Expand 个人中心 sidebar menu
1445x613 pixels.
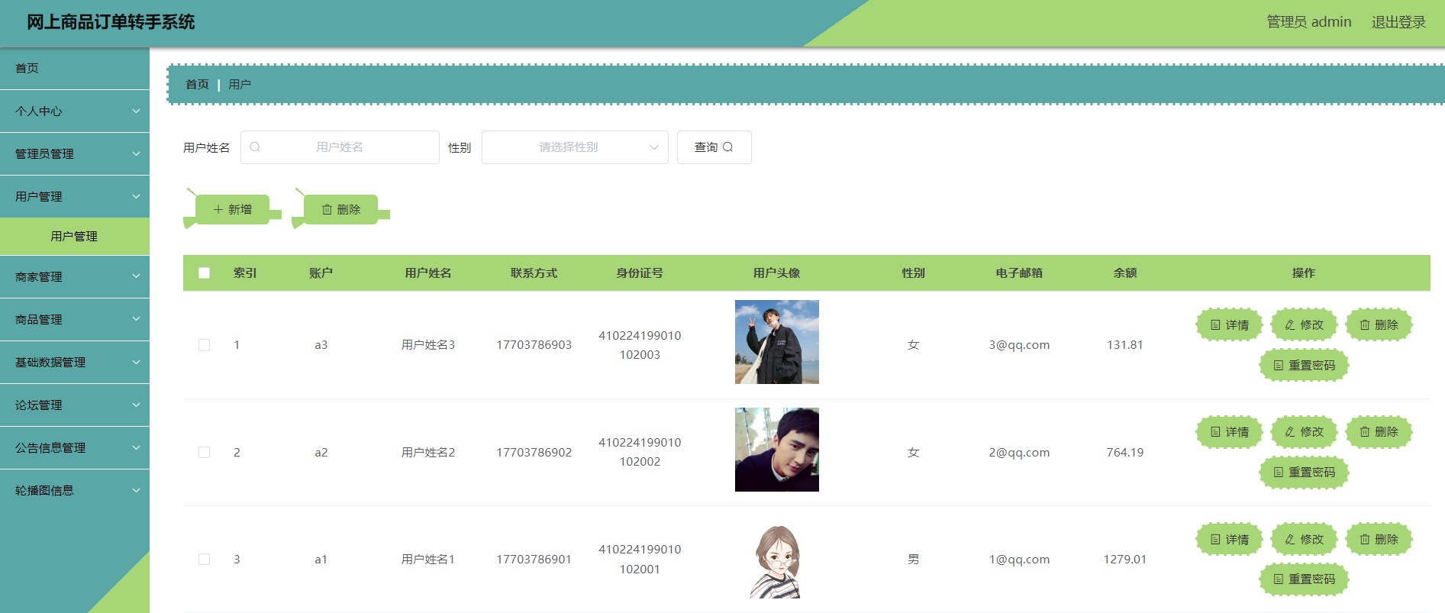[x=75, y=111]
